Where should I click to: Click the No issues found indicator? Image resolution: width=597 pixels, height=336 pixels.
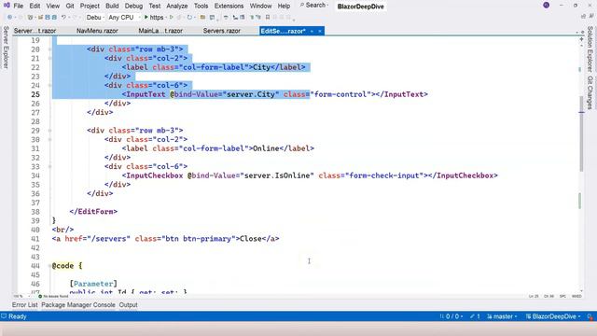click(x=53, y=296)
